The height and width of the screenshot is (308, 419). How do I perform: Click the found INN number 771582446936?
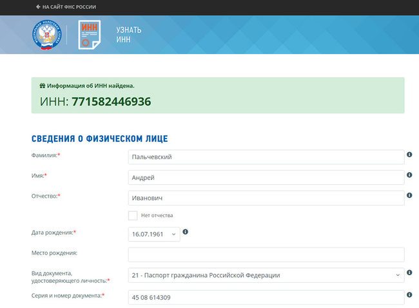click(x=111, y=101)
